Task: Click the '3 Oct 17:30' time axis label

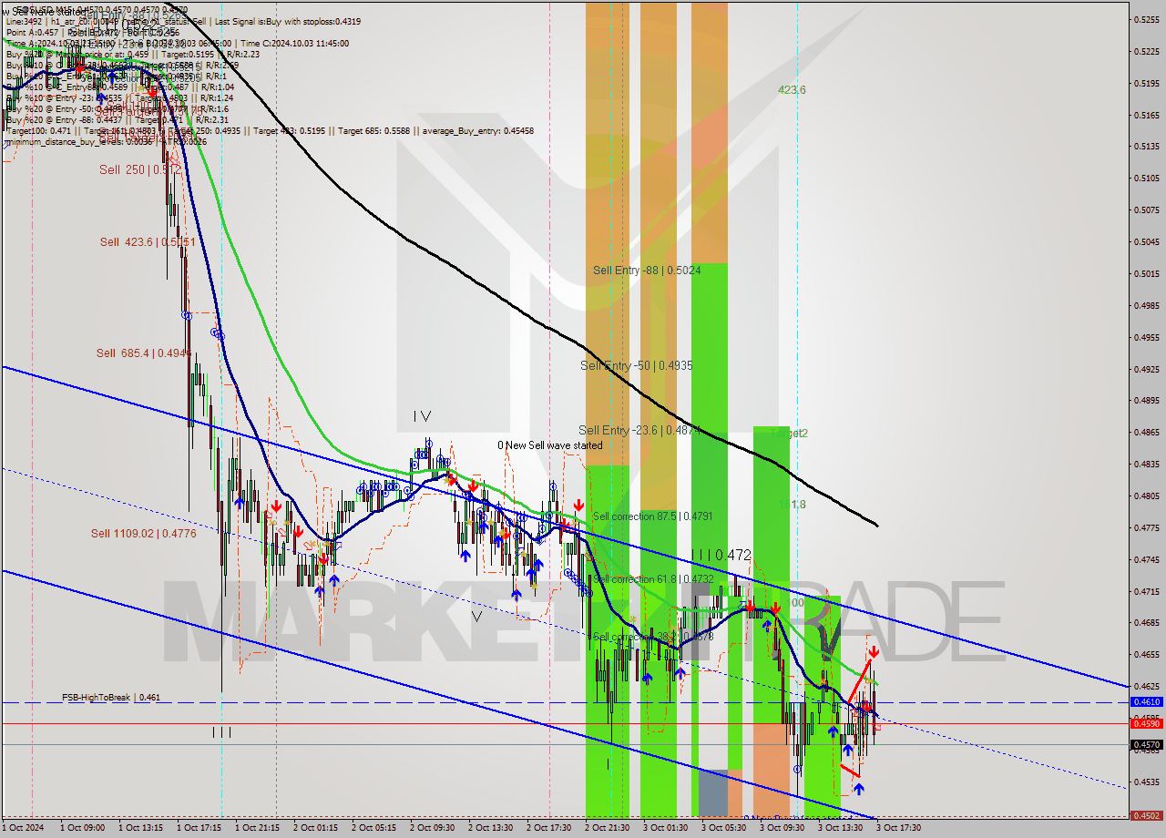Action: coord(898,828)
